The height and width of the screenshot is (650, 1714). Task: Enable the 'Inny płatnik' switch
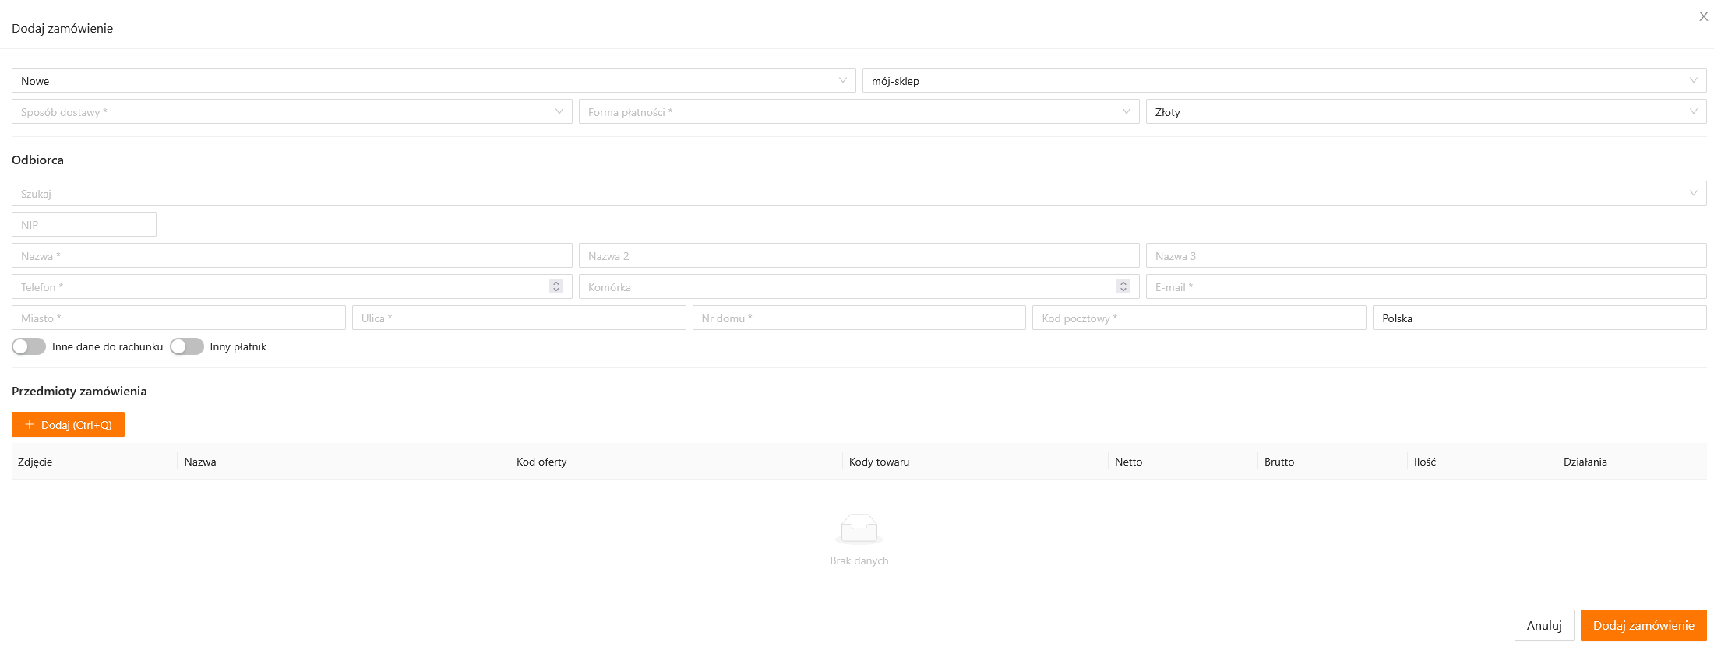pyautogui.click(x=187, y=346)
